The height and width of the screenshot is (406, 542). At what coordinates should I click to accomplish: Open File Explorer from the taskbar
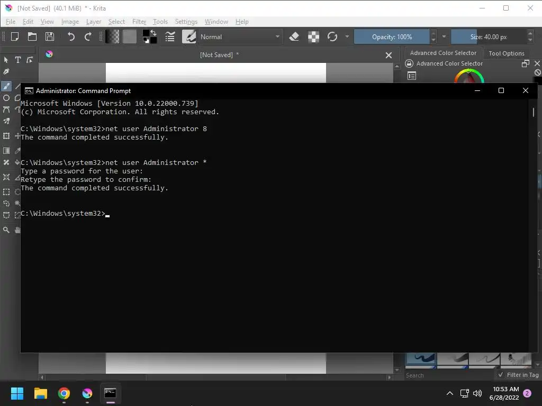click(x=40, y=393)
